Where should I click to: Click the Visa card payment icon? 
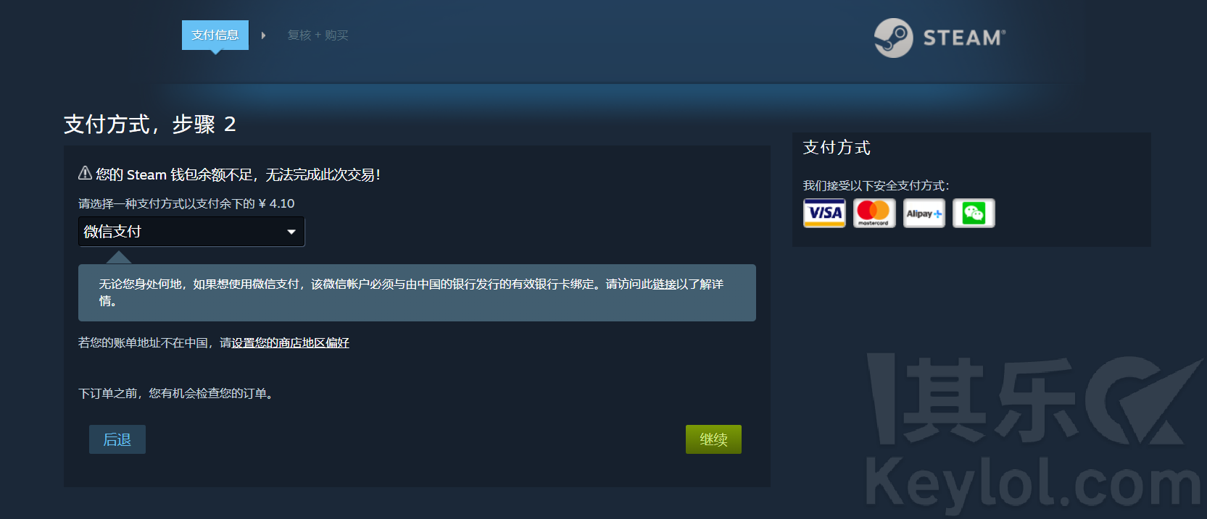pyautogui.click(x=824, y=213)
